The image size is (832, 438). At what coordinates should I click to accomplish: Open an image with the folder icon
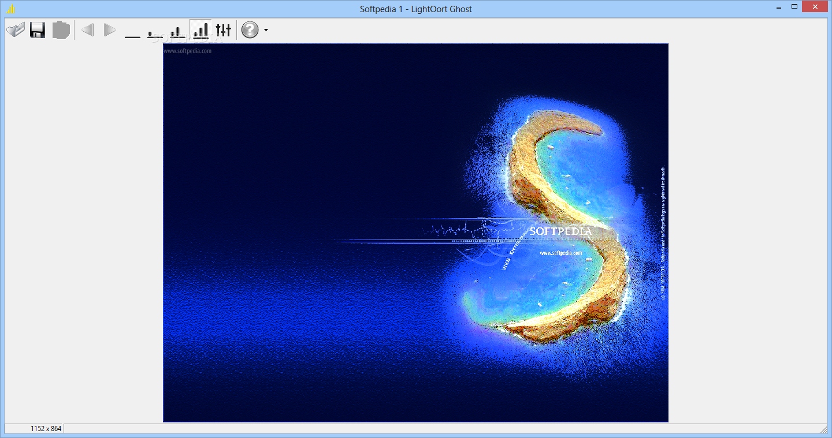click(x=16, y=30)
